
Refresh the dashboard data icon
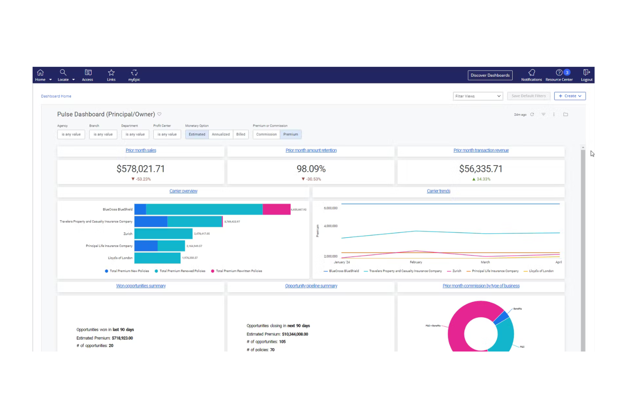(x=532, y=114)
